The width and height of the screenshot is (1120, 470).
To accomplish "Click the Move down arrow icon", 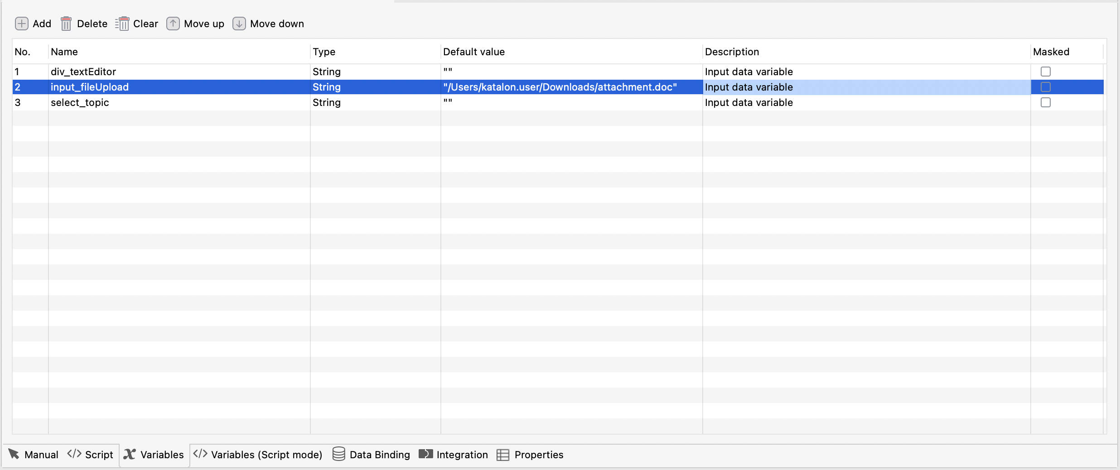I will tap(239, 24).
